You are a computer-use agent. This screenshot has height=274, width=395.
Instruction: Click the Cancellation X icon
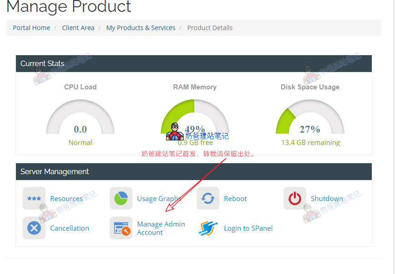point(34,228)
